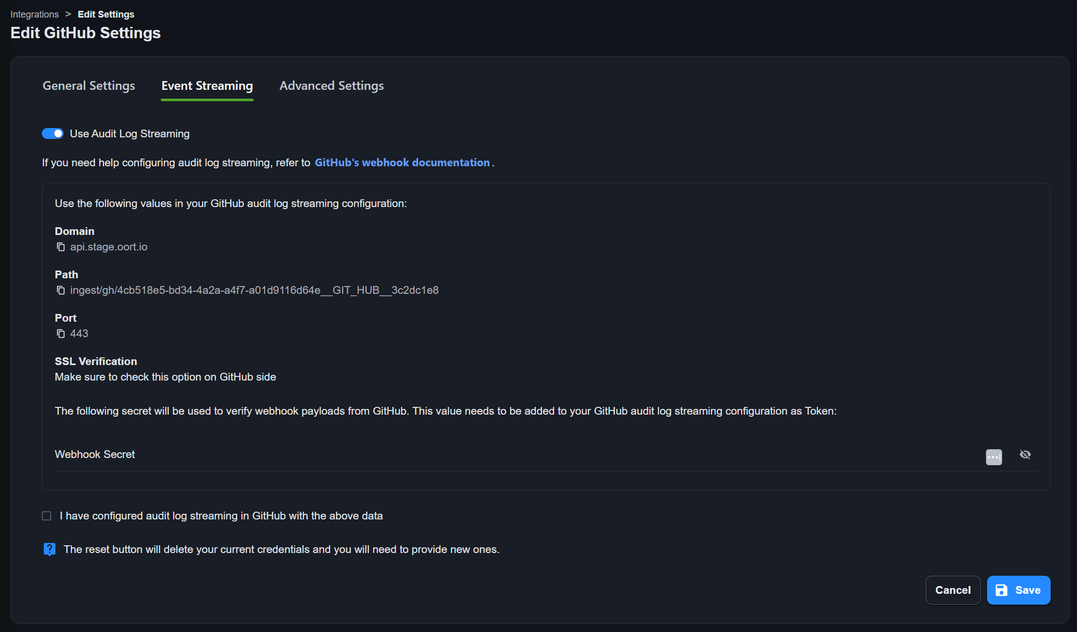
Task: Click password manager icon in Webhook Secret
Action: [993, 457]
